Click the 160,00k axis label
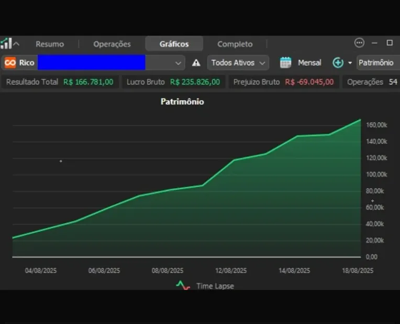This screenshot has width=400, height=324. pyautogui.click(x=376, y=125)
